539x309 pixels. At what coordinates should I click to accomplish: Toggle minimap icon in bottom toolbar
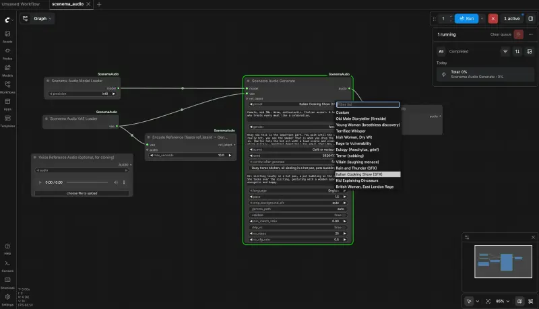point(519,301)
